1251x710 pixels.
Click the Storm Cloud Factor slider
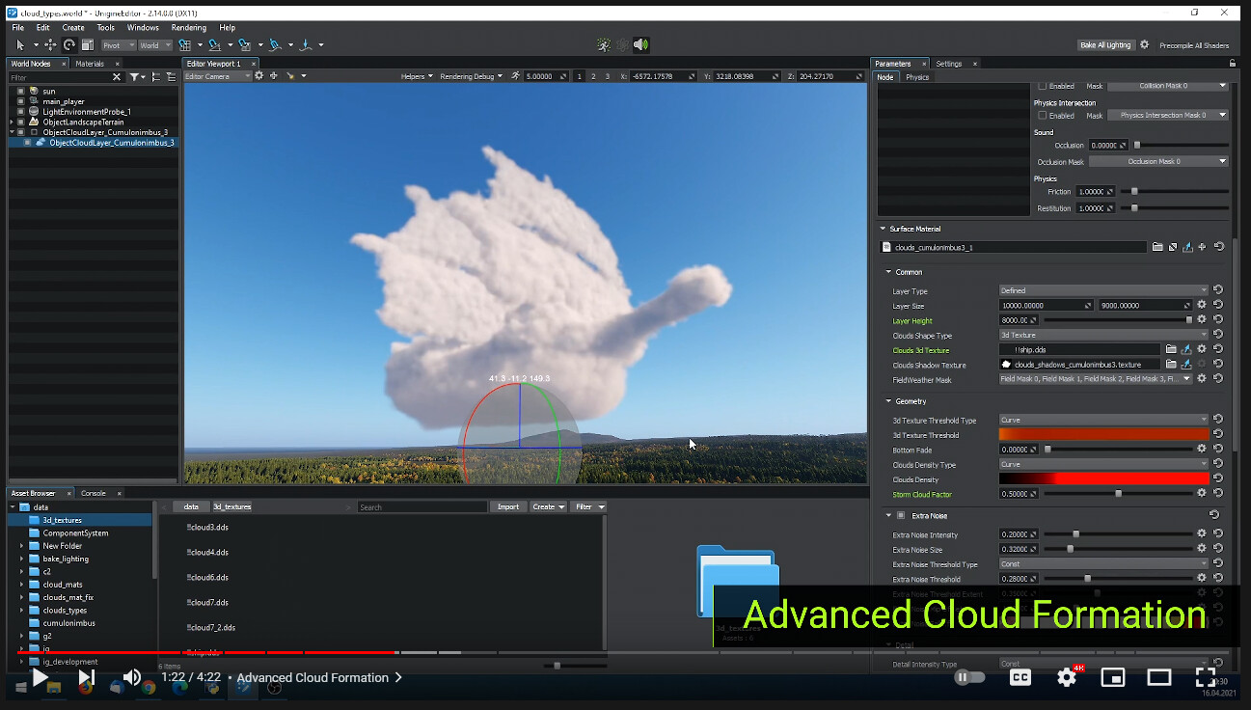(1119, 494)
